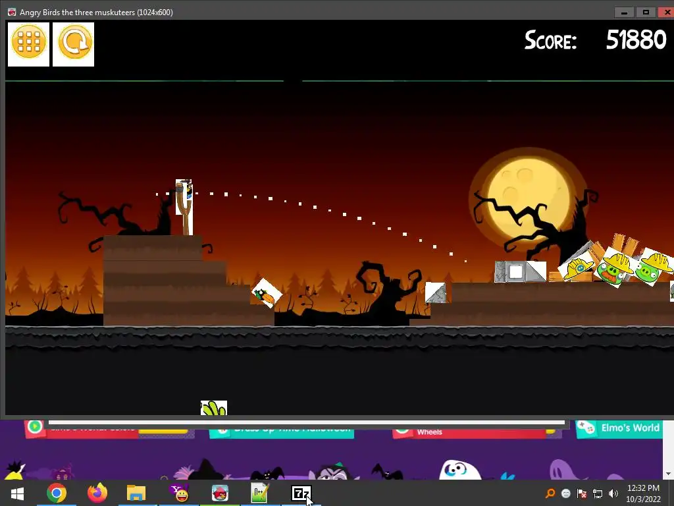Click the stone triangle block by the ledge
Viewport: 674px width, 506px height.
coord(436,293)
